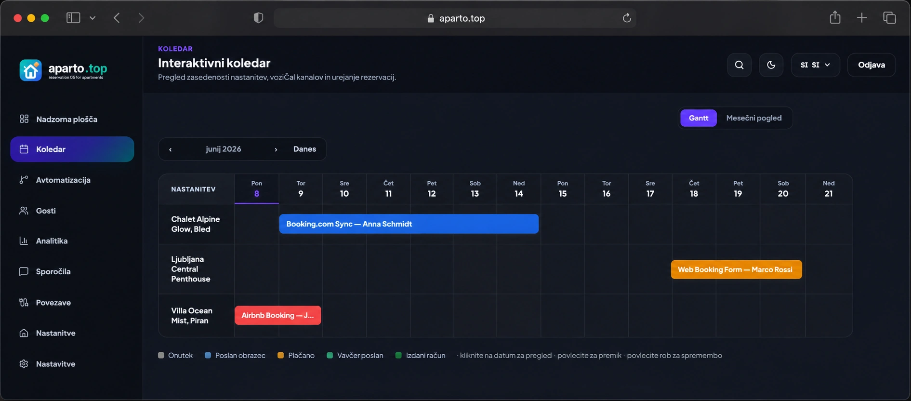Show Safari tab overview
The height and width of the screenshot is (401, 911).
click(889, 18)
